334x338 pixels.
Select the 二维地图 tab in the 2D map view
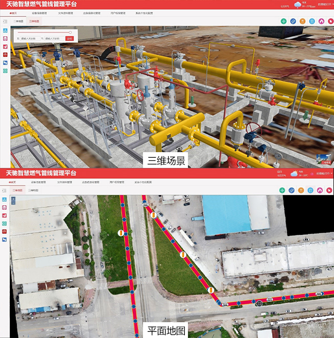tap(18, 190)
